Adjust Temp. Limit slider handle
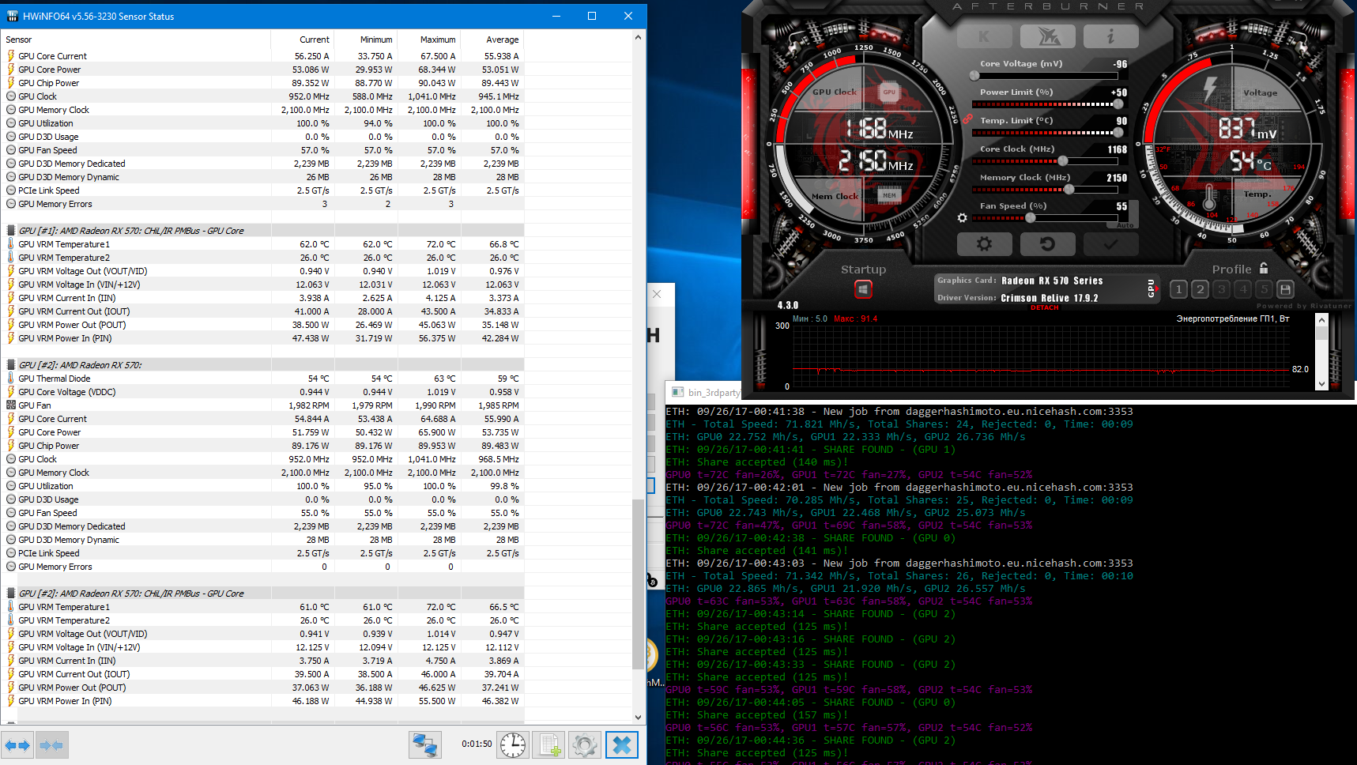1357x765 pixels. [1118, 133]
